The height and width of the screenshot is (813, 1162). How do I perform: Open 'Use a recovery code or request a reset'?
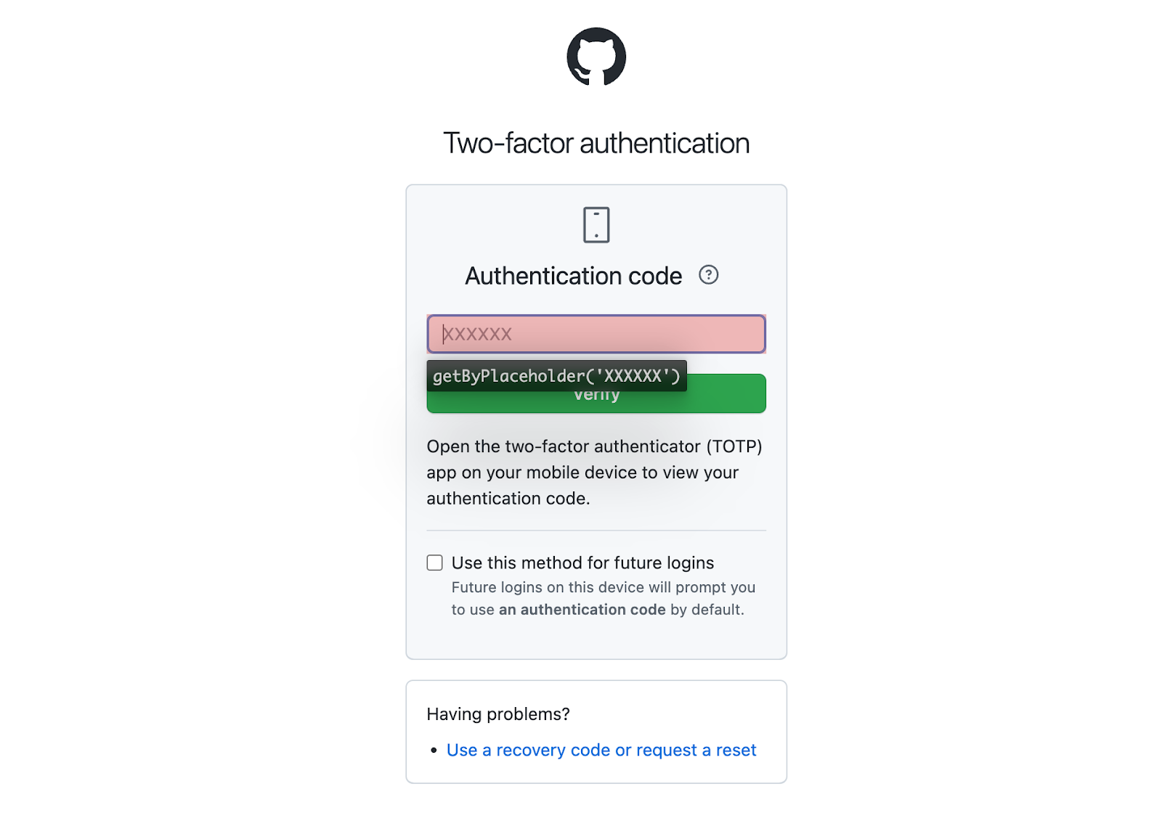point(601,750)
